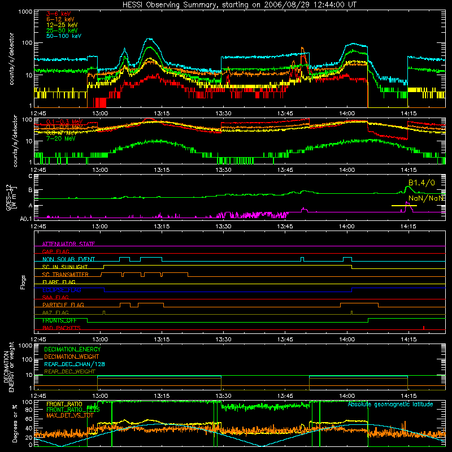Click the Flags panel axis label

point(23,282)
